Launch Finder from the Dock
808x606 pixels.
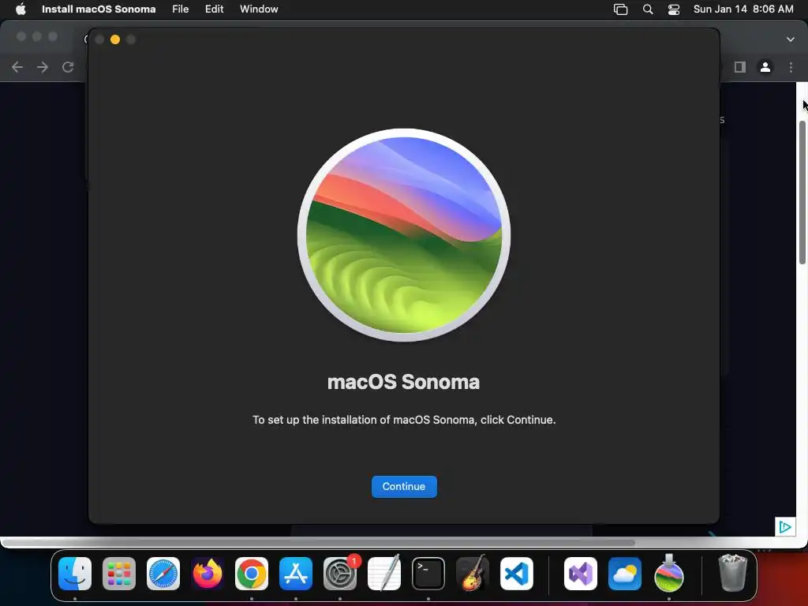[75, 574]
